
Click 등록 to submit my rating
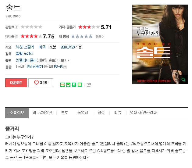click(x=100, y=37)
